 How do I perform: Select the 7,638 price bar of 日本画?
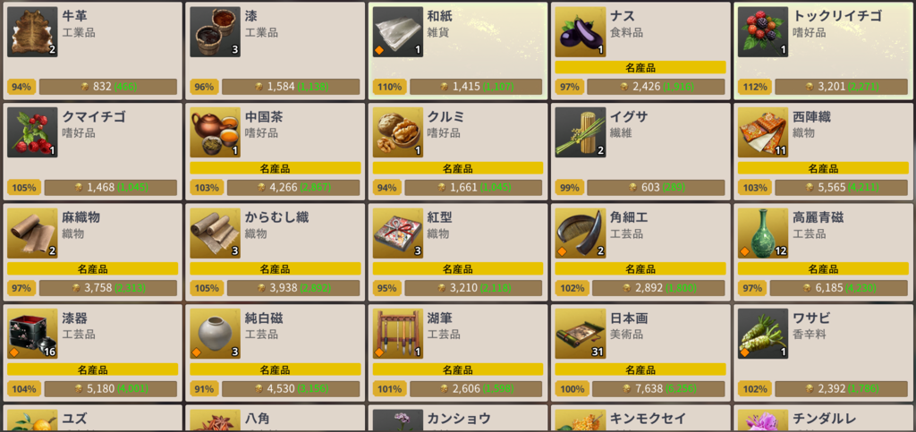pyautogui.click(x=659, y=389)
